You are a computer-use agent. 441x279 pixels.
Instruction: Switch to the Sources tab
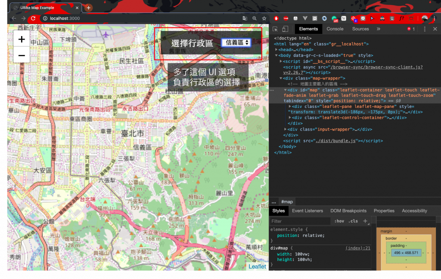[360, 29]
